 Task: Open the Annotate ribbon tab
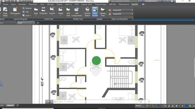tap(22, 4)
